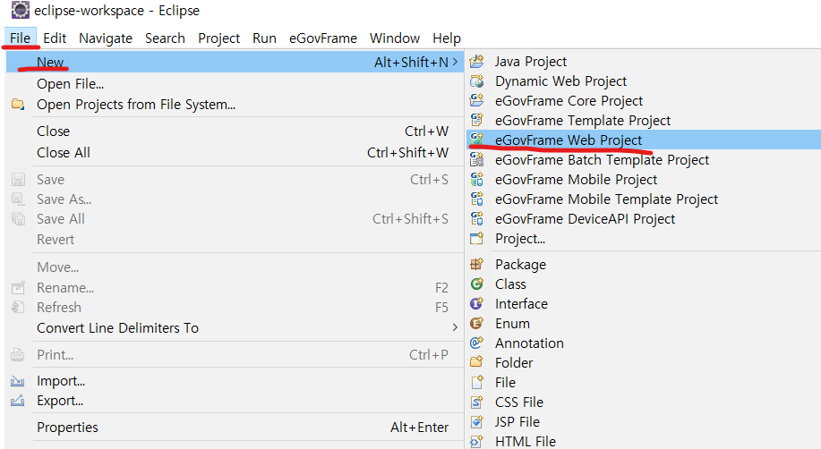Open the Edit menu
Viewport: 821px width, 449px height.
[55, 38]
